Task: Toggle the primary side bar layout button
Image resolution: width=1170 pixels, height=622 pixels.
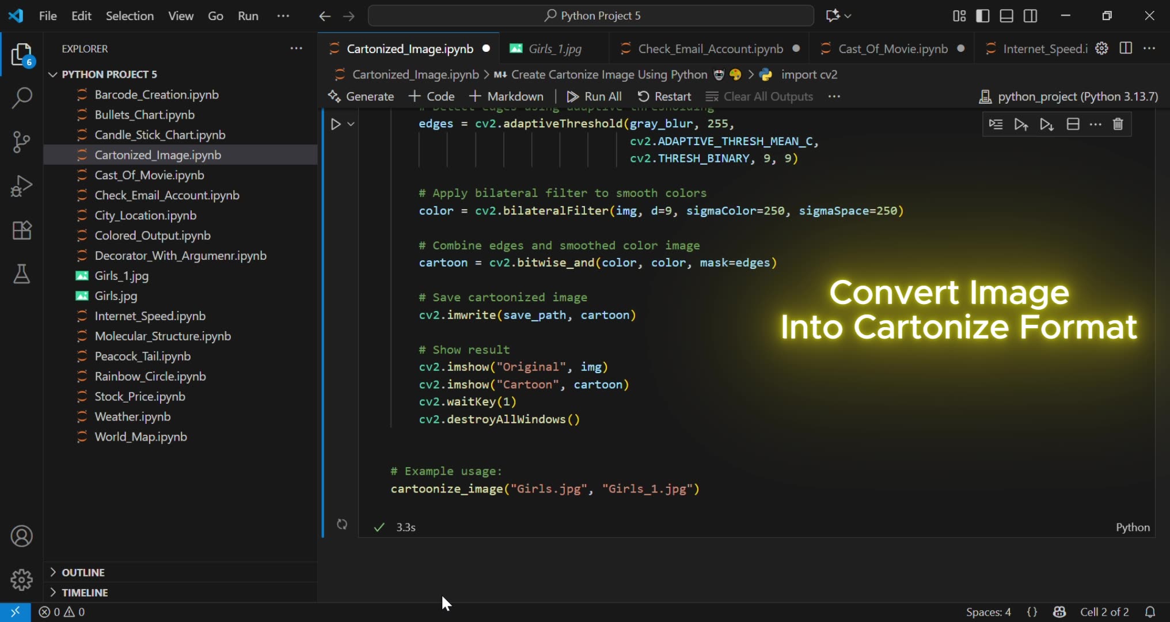Action: pyautogui.click(x=983, y=16)
